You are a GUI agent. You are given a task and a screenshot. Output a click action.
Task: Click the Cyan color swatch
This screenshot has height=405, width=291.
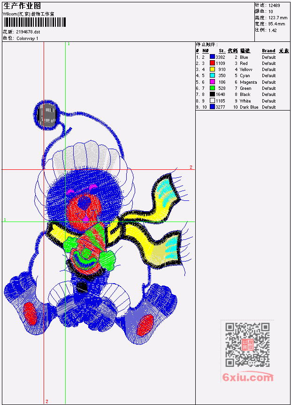[x=212, y=75]
